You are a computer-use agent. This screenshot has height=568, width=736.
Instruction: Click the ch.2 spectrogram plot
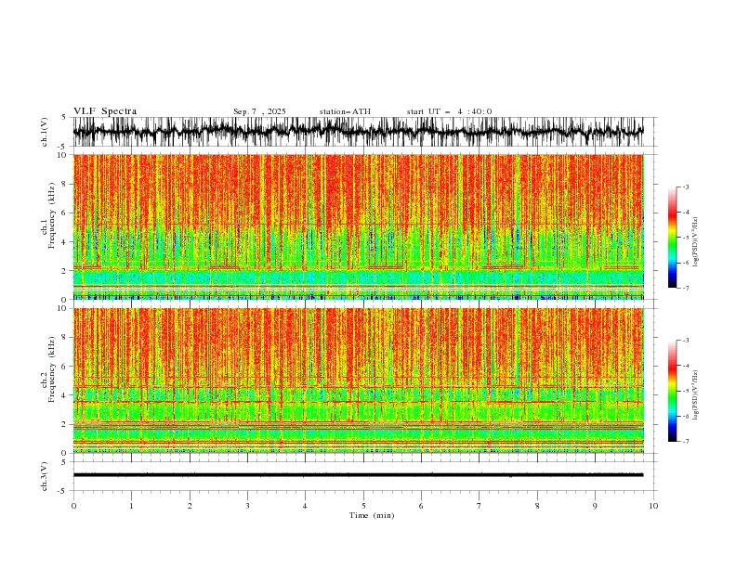coord(359,381)
